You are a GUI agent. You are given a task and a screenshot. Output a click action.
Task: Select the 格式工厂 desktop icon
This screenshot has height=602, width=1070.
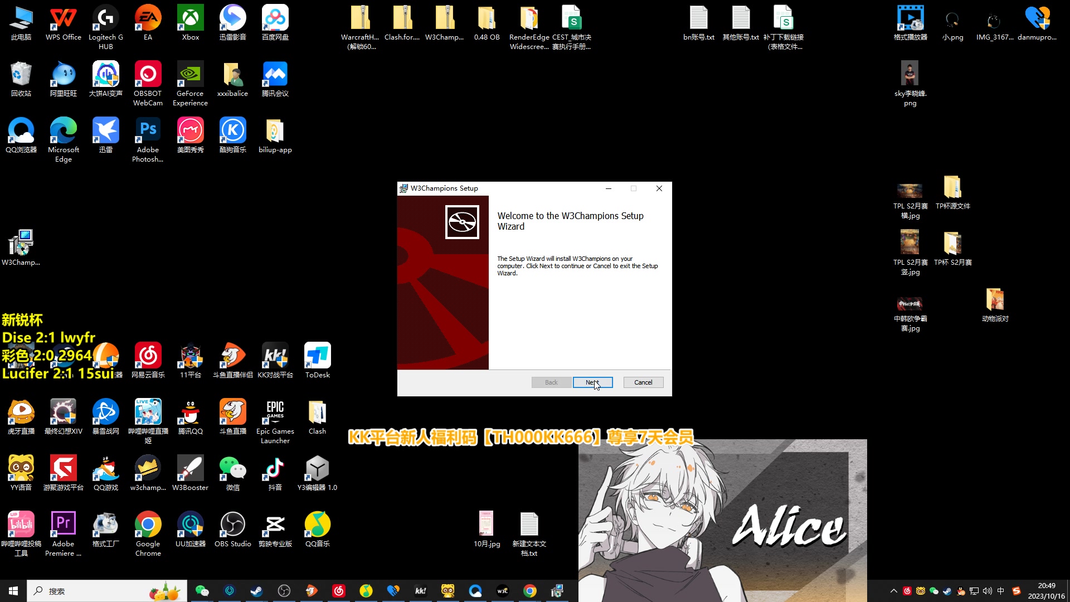coord(106,530)
